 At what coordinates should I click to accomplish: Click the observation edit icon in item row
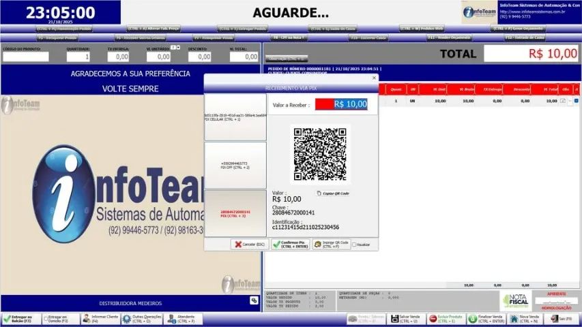click(563, 100)
